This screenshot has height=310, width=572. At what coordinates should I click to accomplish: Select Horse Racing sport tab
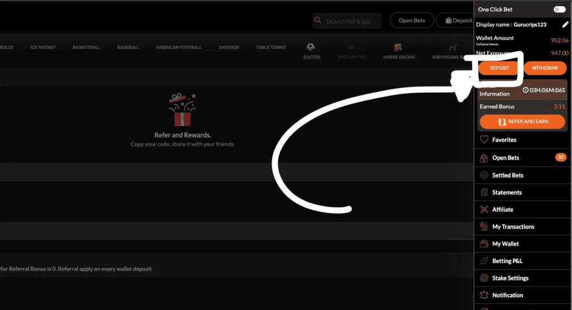(399, 51)
